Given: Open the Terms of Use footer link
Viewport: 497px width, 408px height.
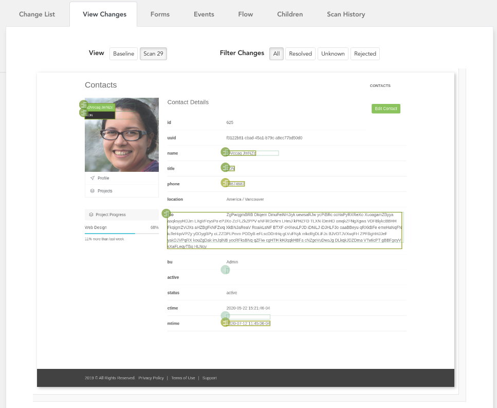Looking at the screenshot, I should [183, 378].
